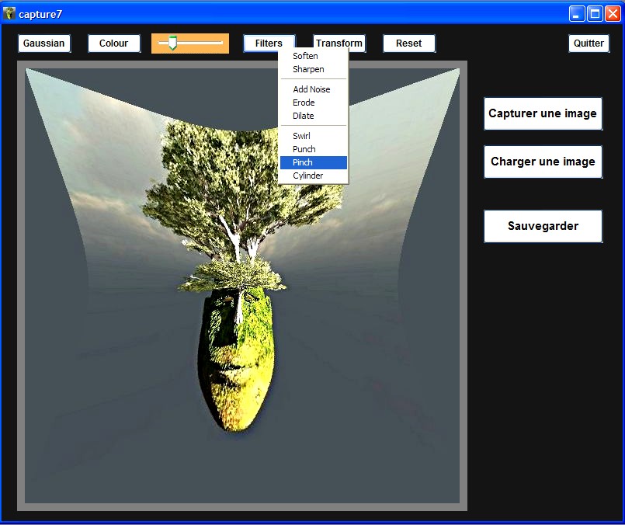Close the capture7 window
The width and height of the screenshot is (625, 525).
coord(613,14)
